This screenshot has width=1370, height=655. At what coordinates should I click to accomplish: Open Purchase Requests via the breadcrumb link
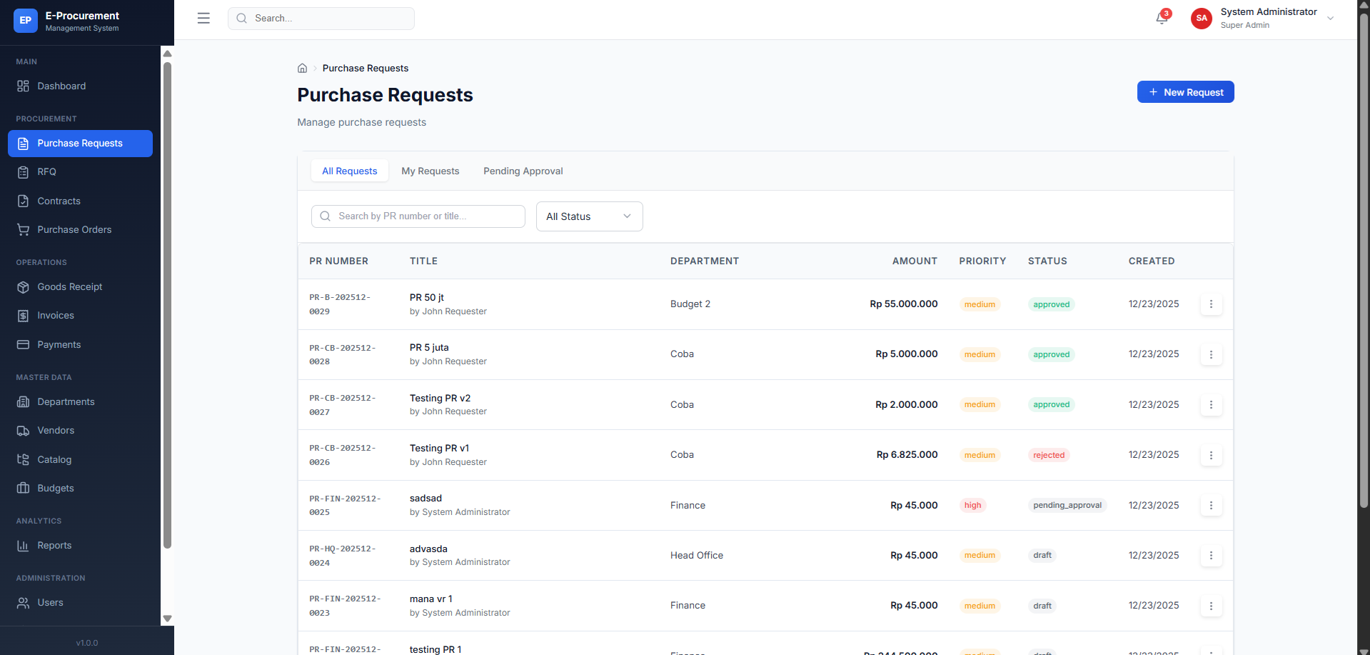(x=365, y=68)
